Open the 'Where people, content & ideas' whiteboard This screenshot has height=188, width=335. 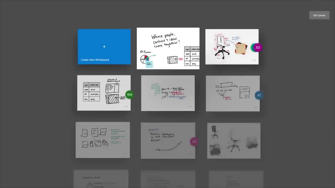click(168, 48)
